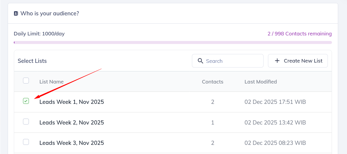The image size is (347, 154).
Task: Enable the Leads Week 3, Nov 2025 checkbox
Action: (26, 142)
